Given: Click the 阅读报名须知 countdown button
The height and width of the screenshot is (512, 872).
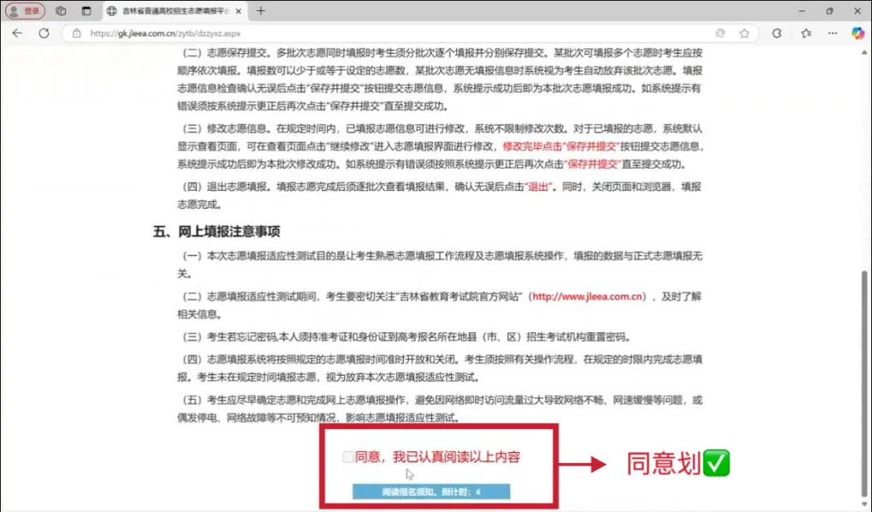Looking at the screenshot, I should pyautogui.click(x=431, y=491).
